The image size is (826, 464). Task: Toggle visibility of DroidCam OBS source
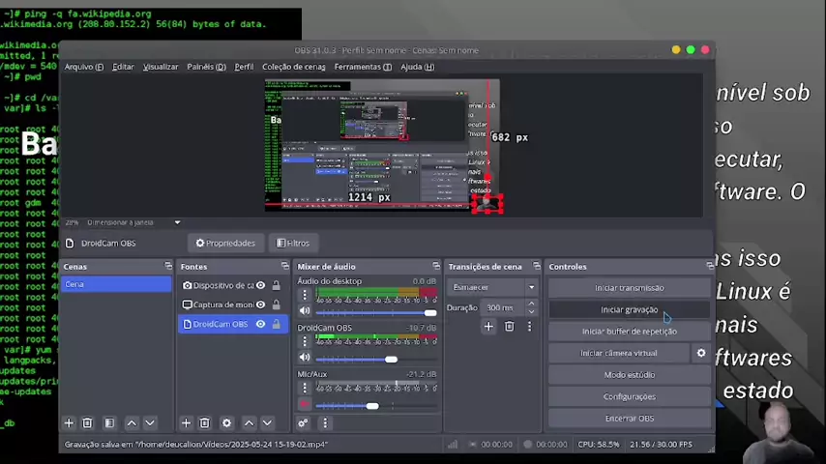(x=261, y=324)
